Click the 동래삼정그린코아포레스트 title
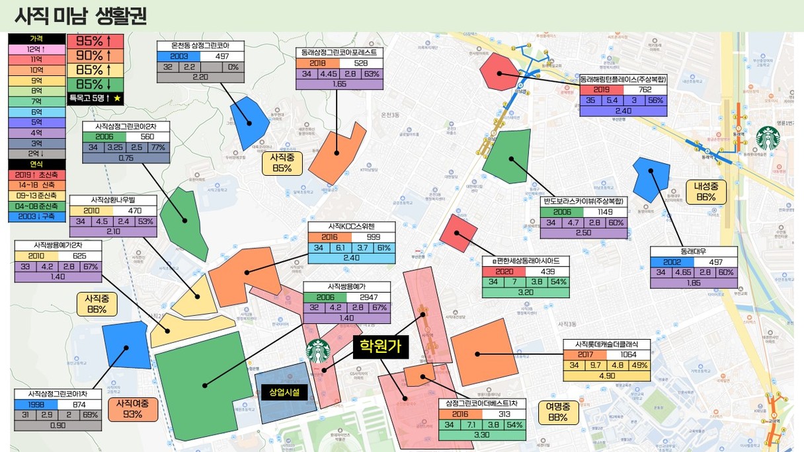Viewport: 804px width, 452px height. tap(339, 52)
